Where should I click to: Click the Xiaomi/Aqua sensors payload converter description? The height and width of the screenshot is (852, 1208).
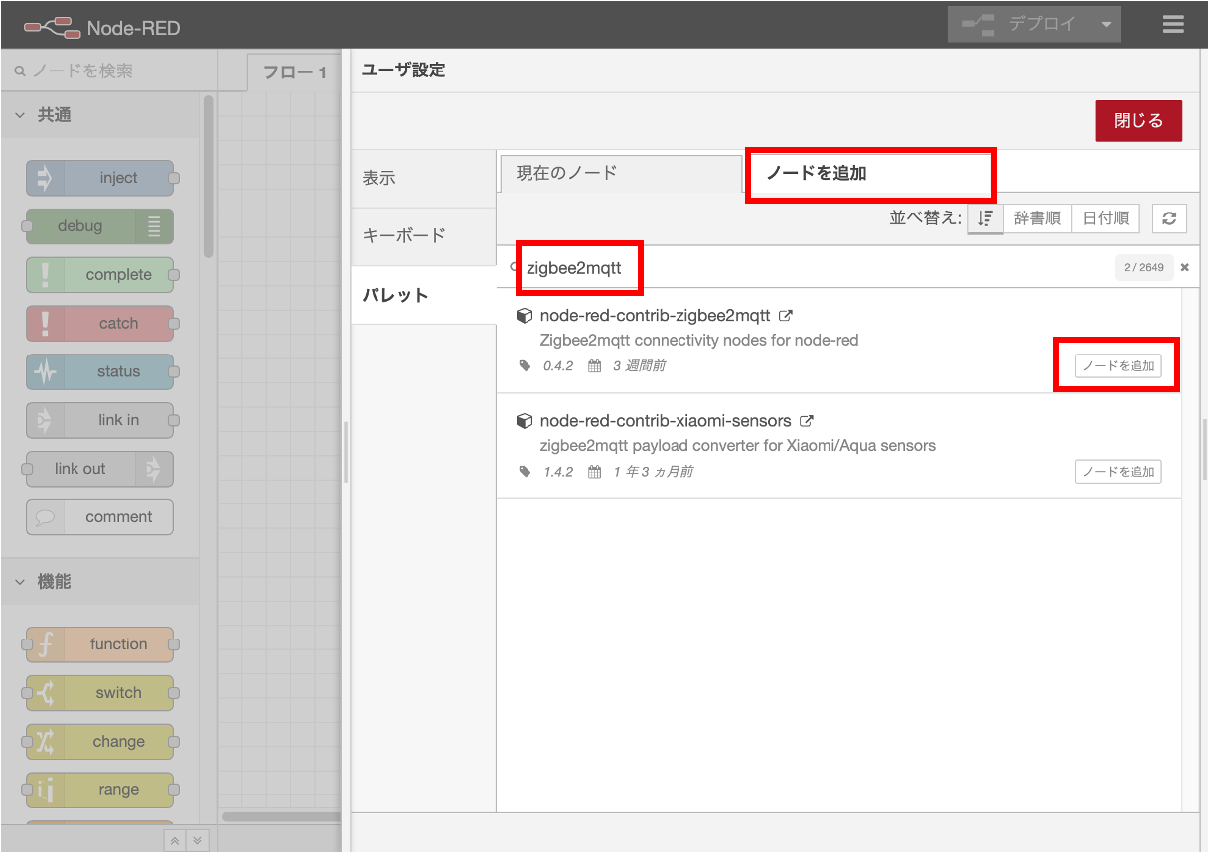pos(737,446)
